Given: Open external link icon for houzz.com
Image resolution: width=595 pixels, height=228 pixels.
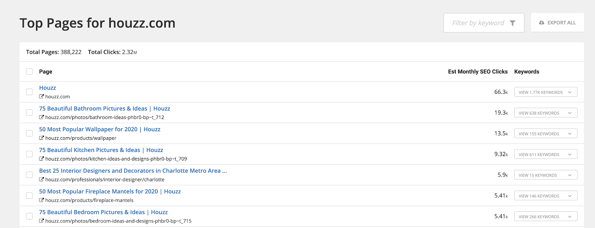Looking at the screenshot, I should (42, 96).
